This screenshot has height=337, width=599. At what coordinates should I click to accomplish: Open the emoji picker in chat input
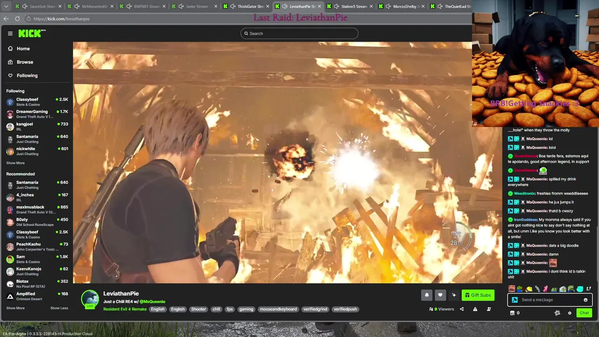point(585,300)
